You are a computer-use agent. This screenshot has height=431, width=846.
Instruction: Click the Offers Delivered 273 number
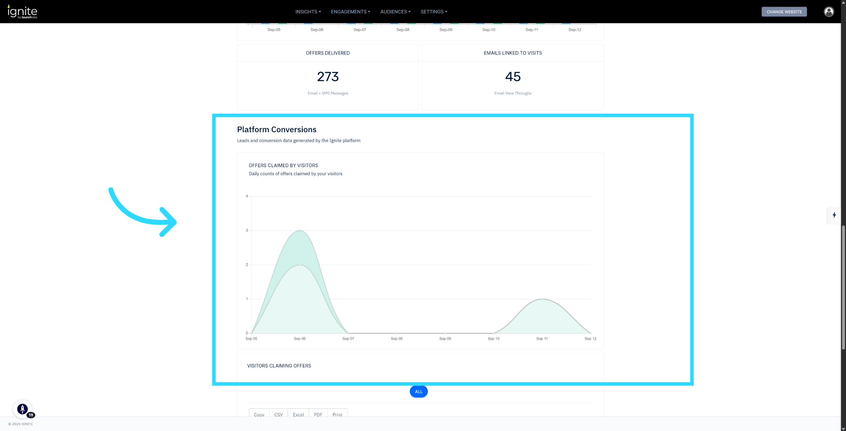327,76
